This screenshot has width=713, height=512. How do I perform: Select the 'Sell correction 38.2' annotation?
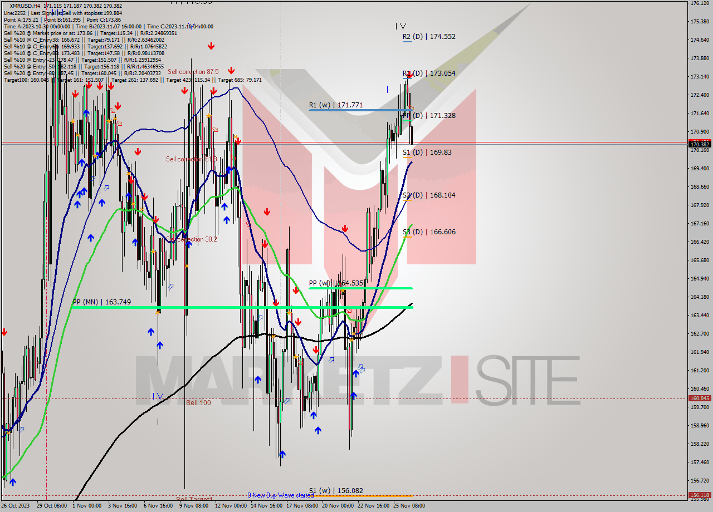click(192, 239)
